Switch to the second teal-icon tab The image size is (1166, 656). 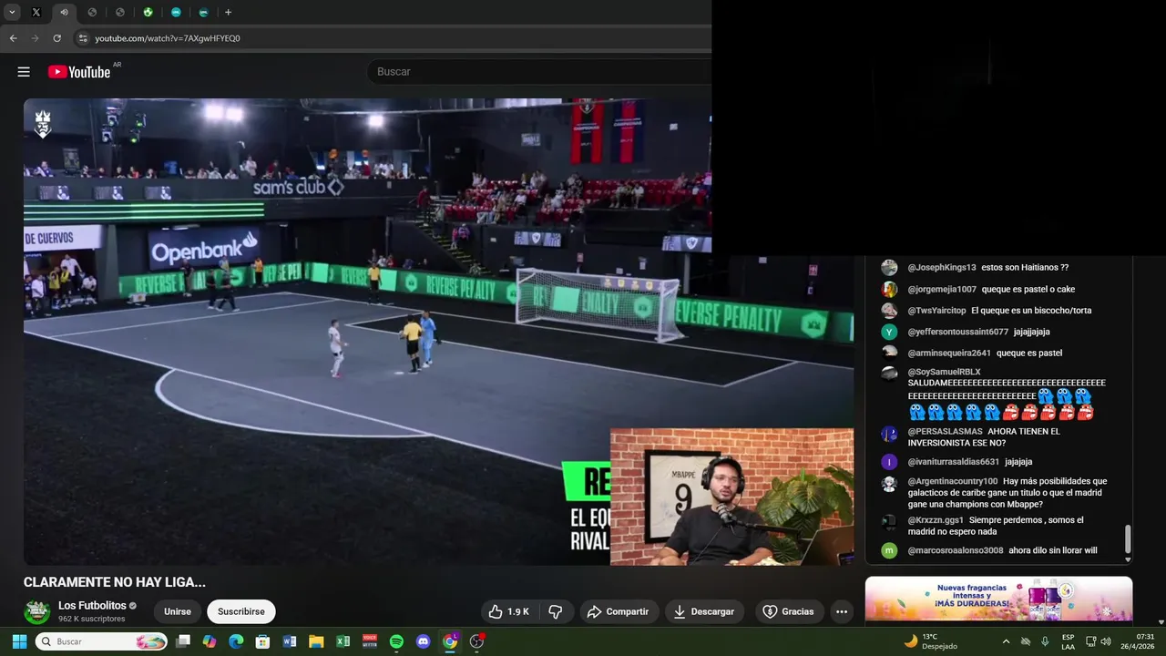click(203, 13)
